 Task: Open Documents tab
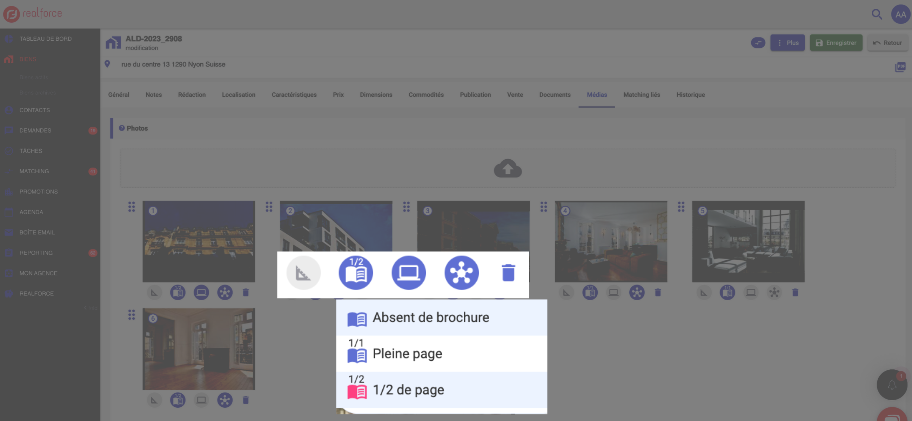coord(555,95)
